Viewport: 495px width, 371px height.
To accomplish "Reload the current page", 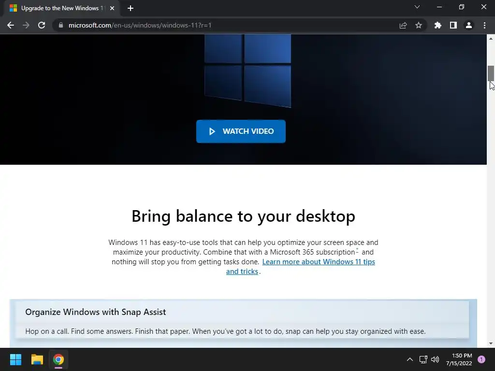I will (42, 25).
